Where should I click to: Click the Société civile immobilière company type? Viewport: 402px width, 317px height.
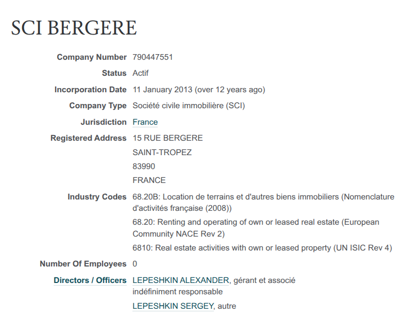pyautogui.click(x=189, y=106)
